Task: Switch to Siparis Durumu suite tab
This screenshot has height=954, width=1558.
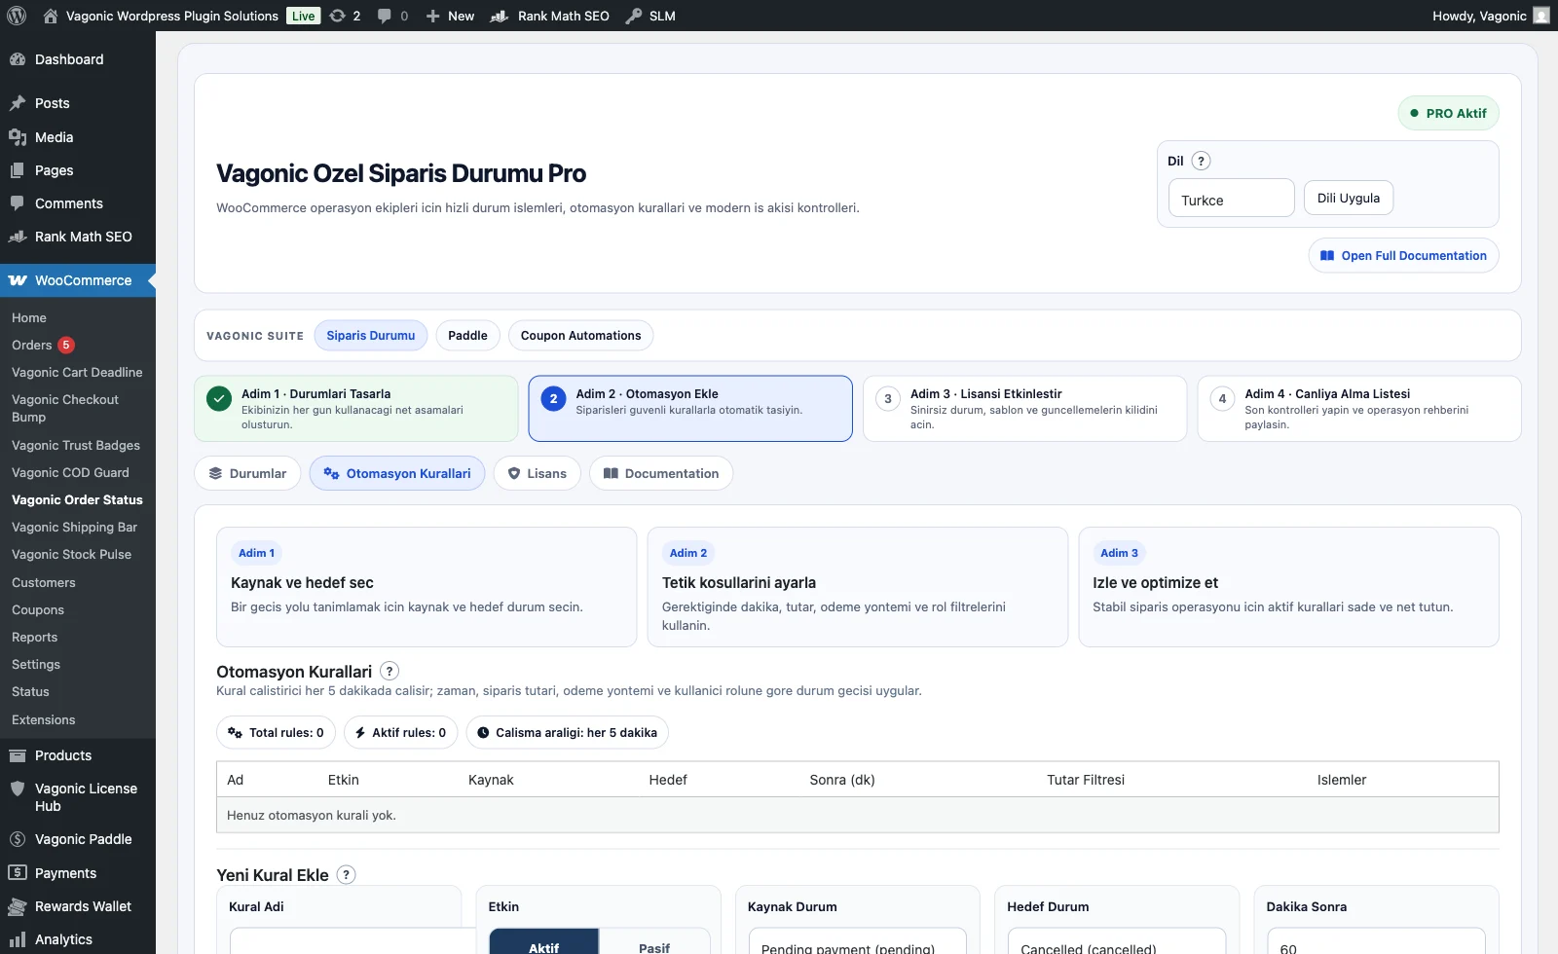Action: click(x=371, y=336)
